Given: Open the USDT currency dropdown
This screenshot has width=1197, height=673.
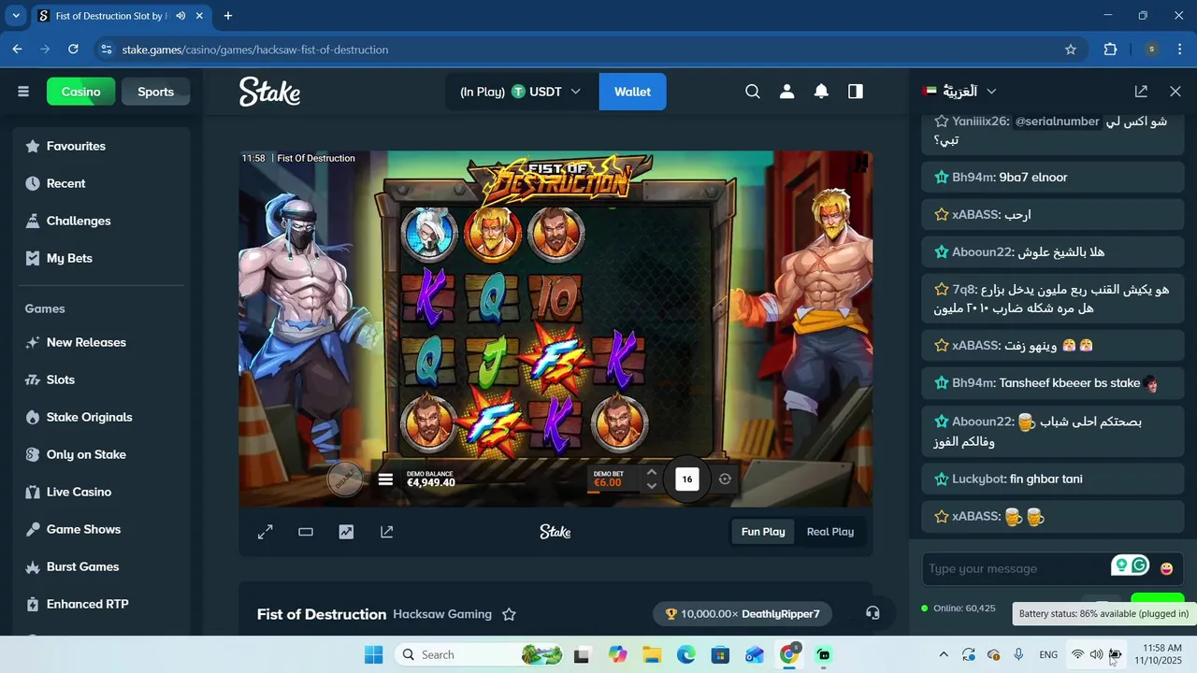Looking at the screenshot, I should [545, 92].
